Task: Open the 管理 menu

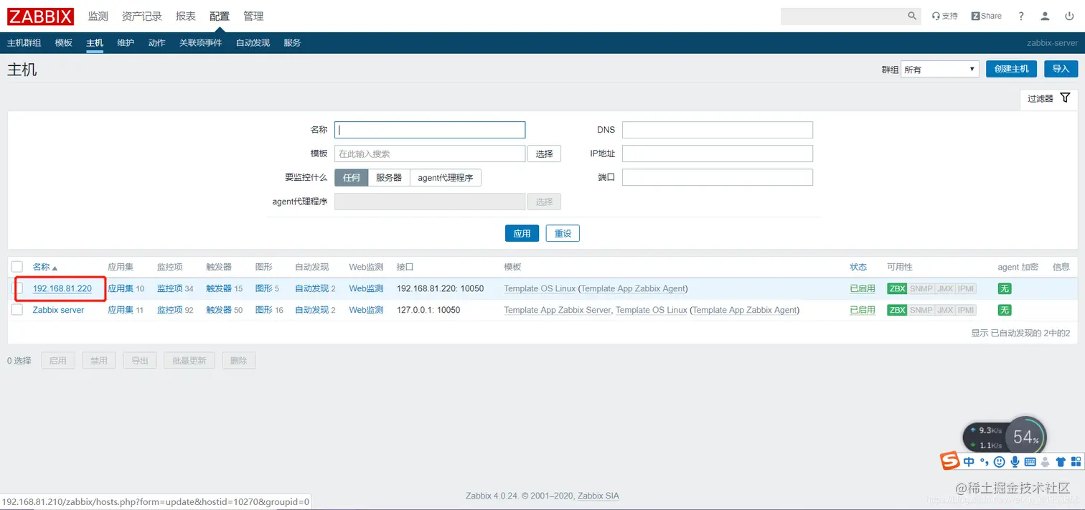Action: (253, 16)
